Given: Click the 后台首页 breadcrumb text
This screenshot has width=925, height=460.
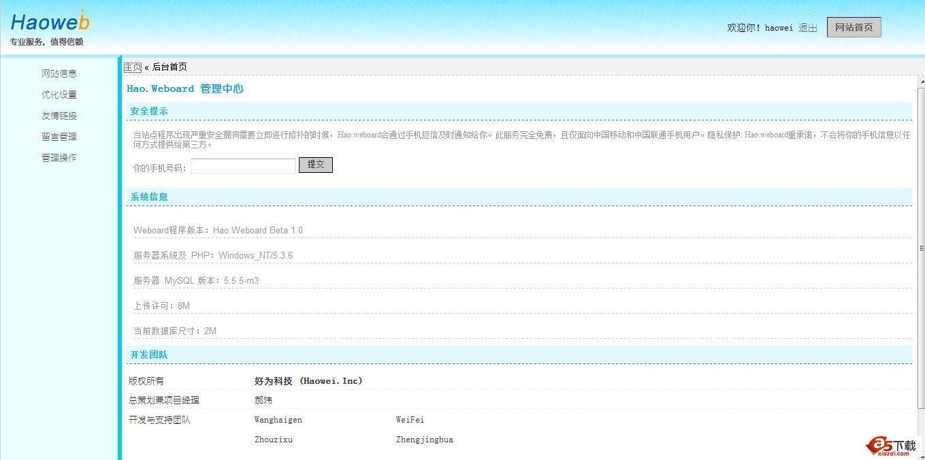Looking at the screenshot, I should tap(169, 67).
